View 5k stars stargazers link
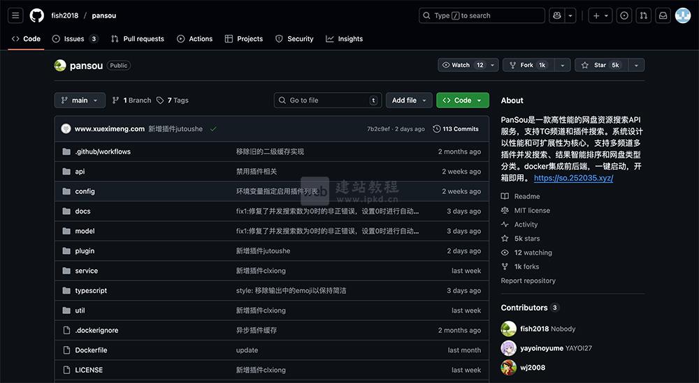The image size is (699, 383). click(520, 239)
